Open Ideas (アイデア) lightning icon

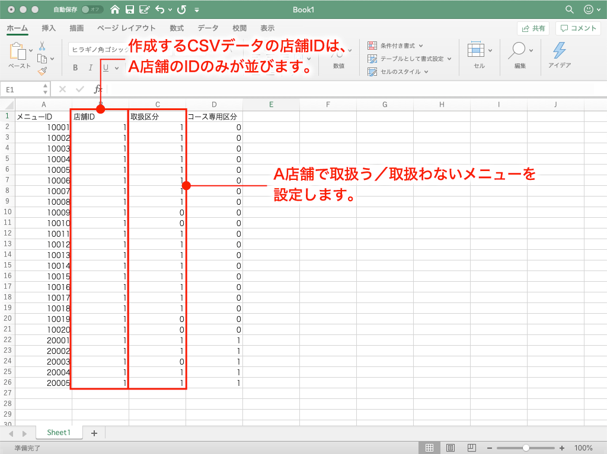click(x=559, y=50)
